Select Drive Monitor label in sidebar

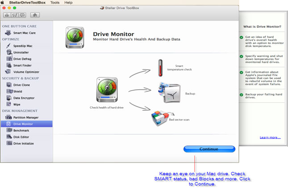pos(23,124)
